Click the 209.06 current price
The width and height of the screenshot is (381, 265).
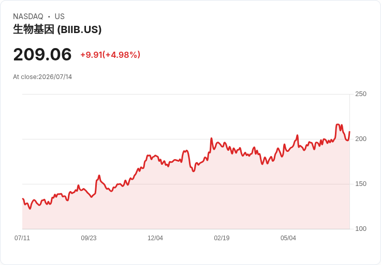coord(42,54)
